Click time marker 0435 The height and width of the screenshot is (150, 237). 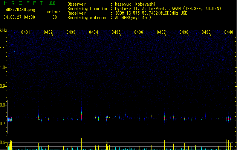[116, 32]
